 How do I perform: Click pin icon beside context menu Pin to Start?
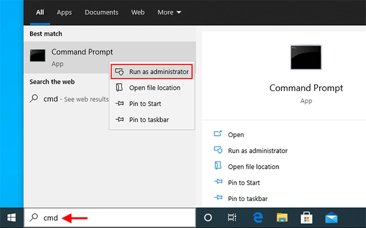[x=119, y=104]
